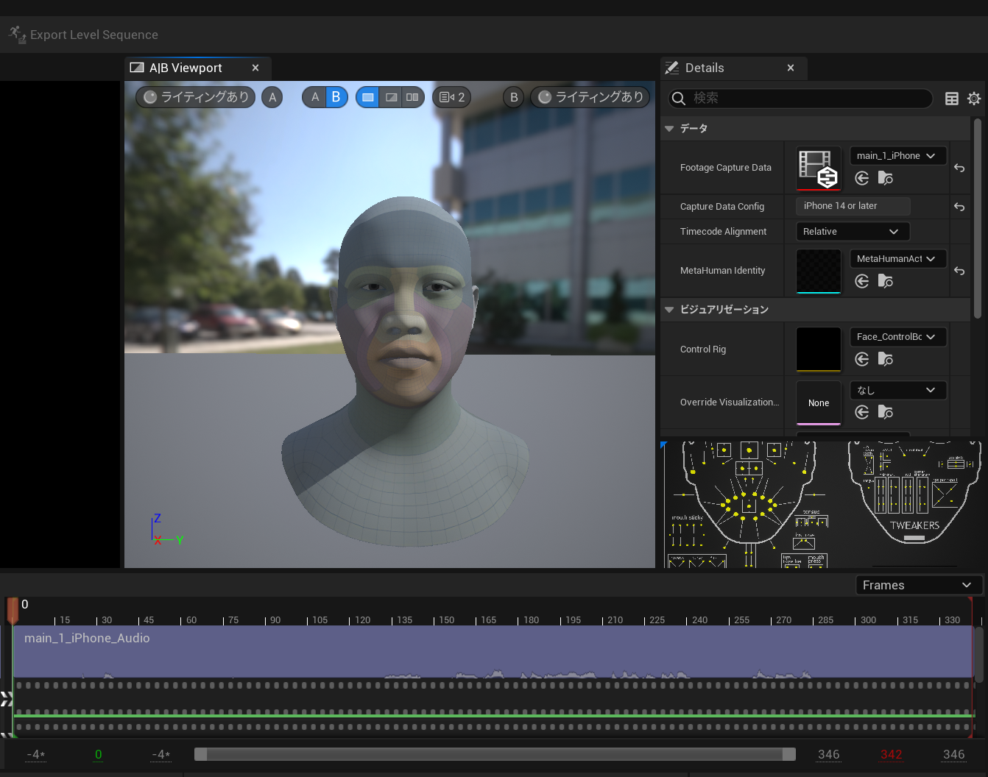Reset Footage Capture Data to default

coord(959,168)
